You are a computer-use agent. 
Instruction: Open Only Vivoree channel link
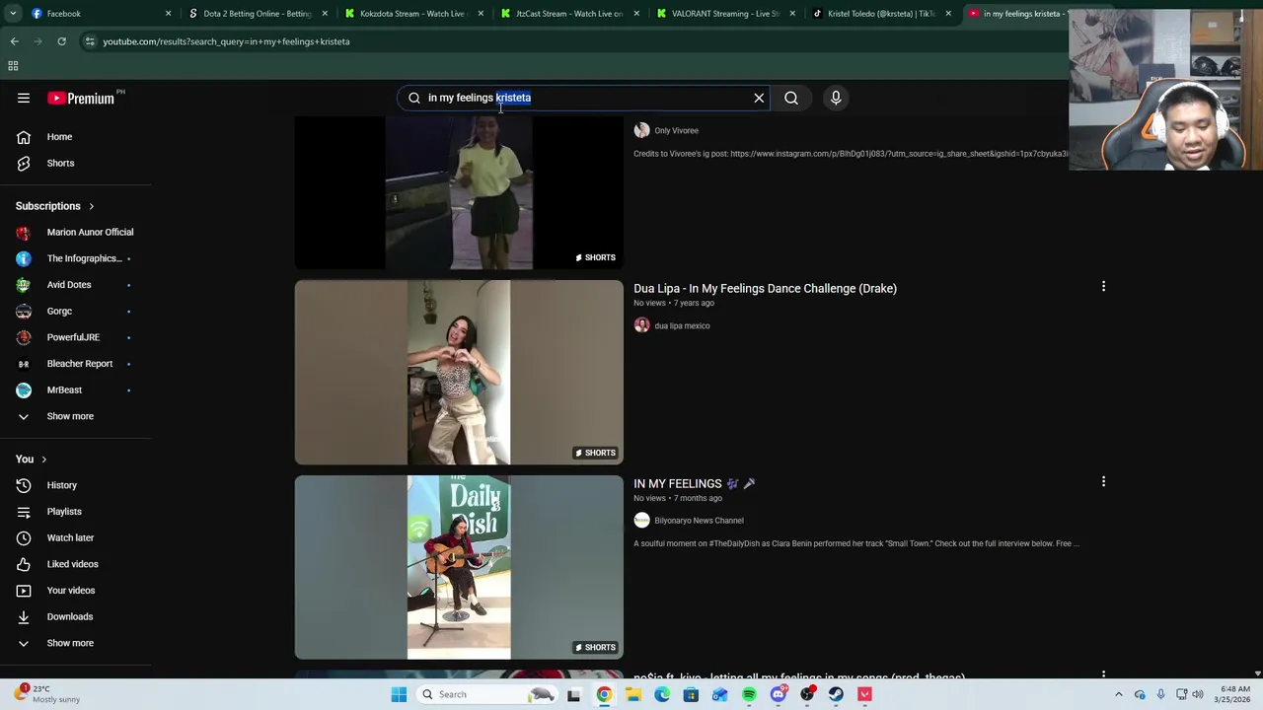(676, 130)
